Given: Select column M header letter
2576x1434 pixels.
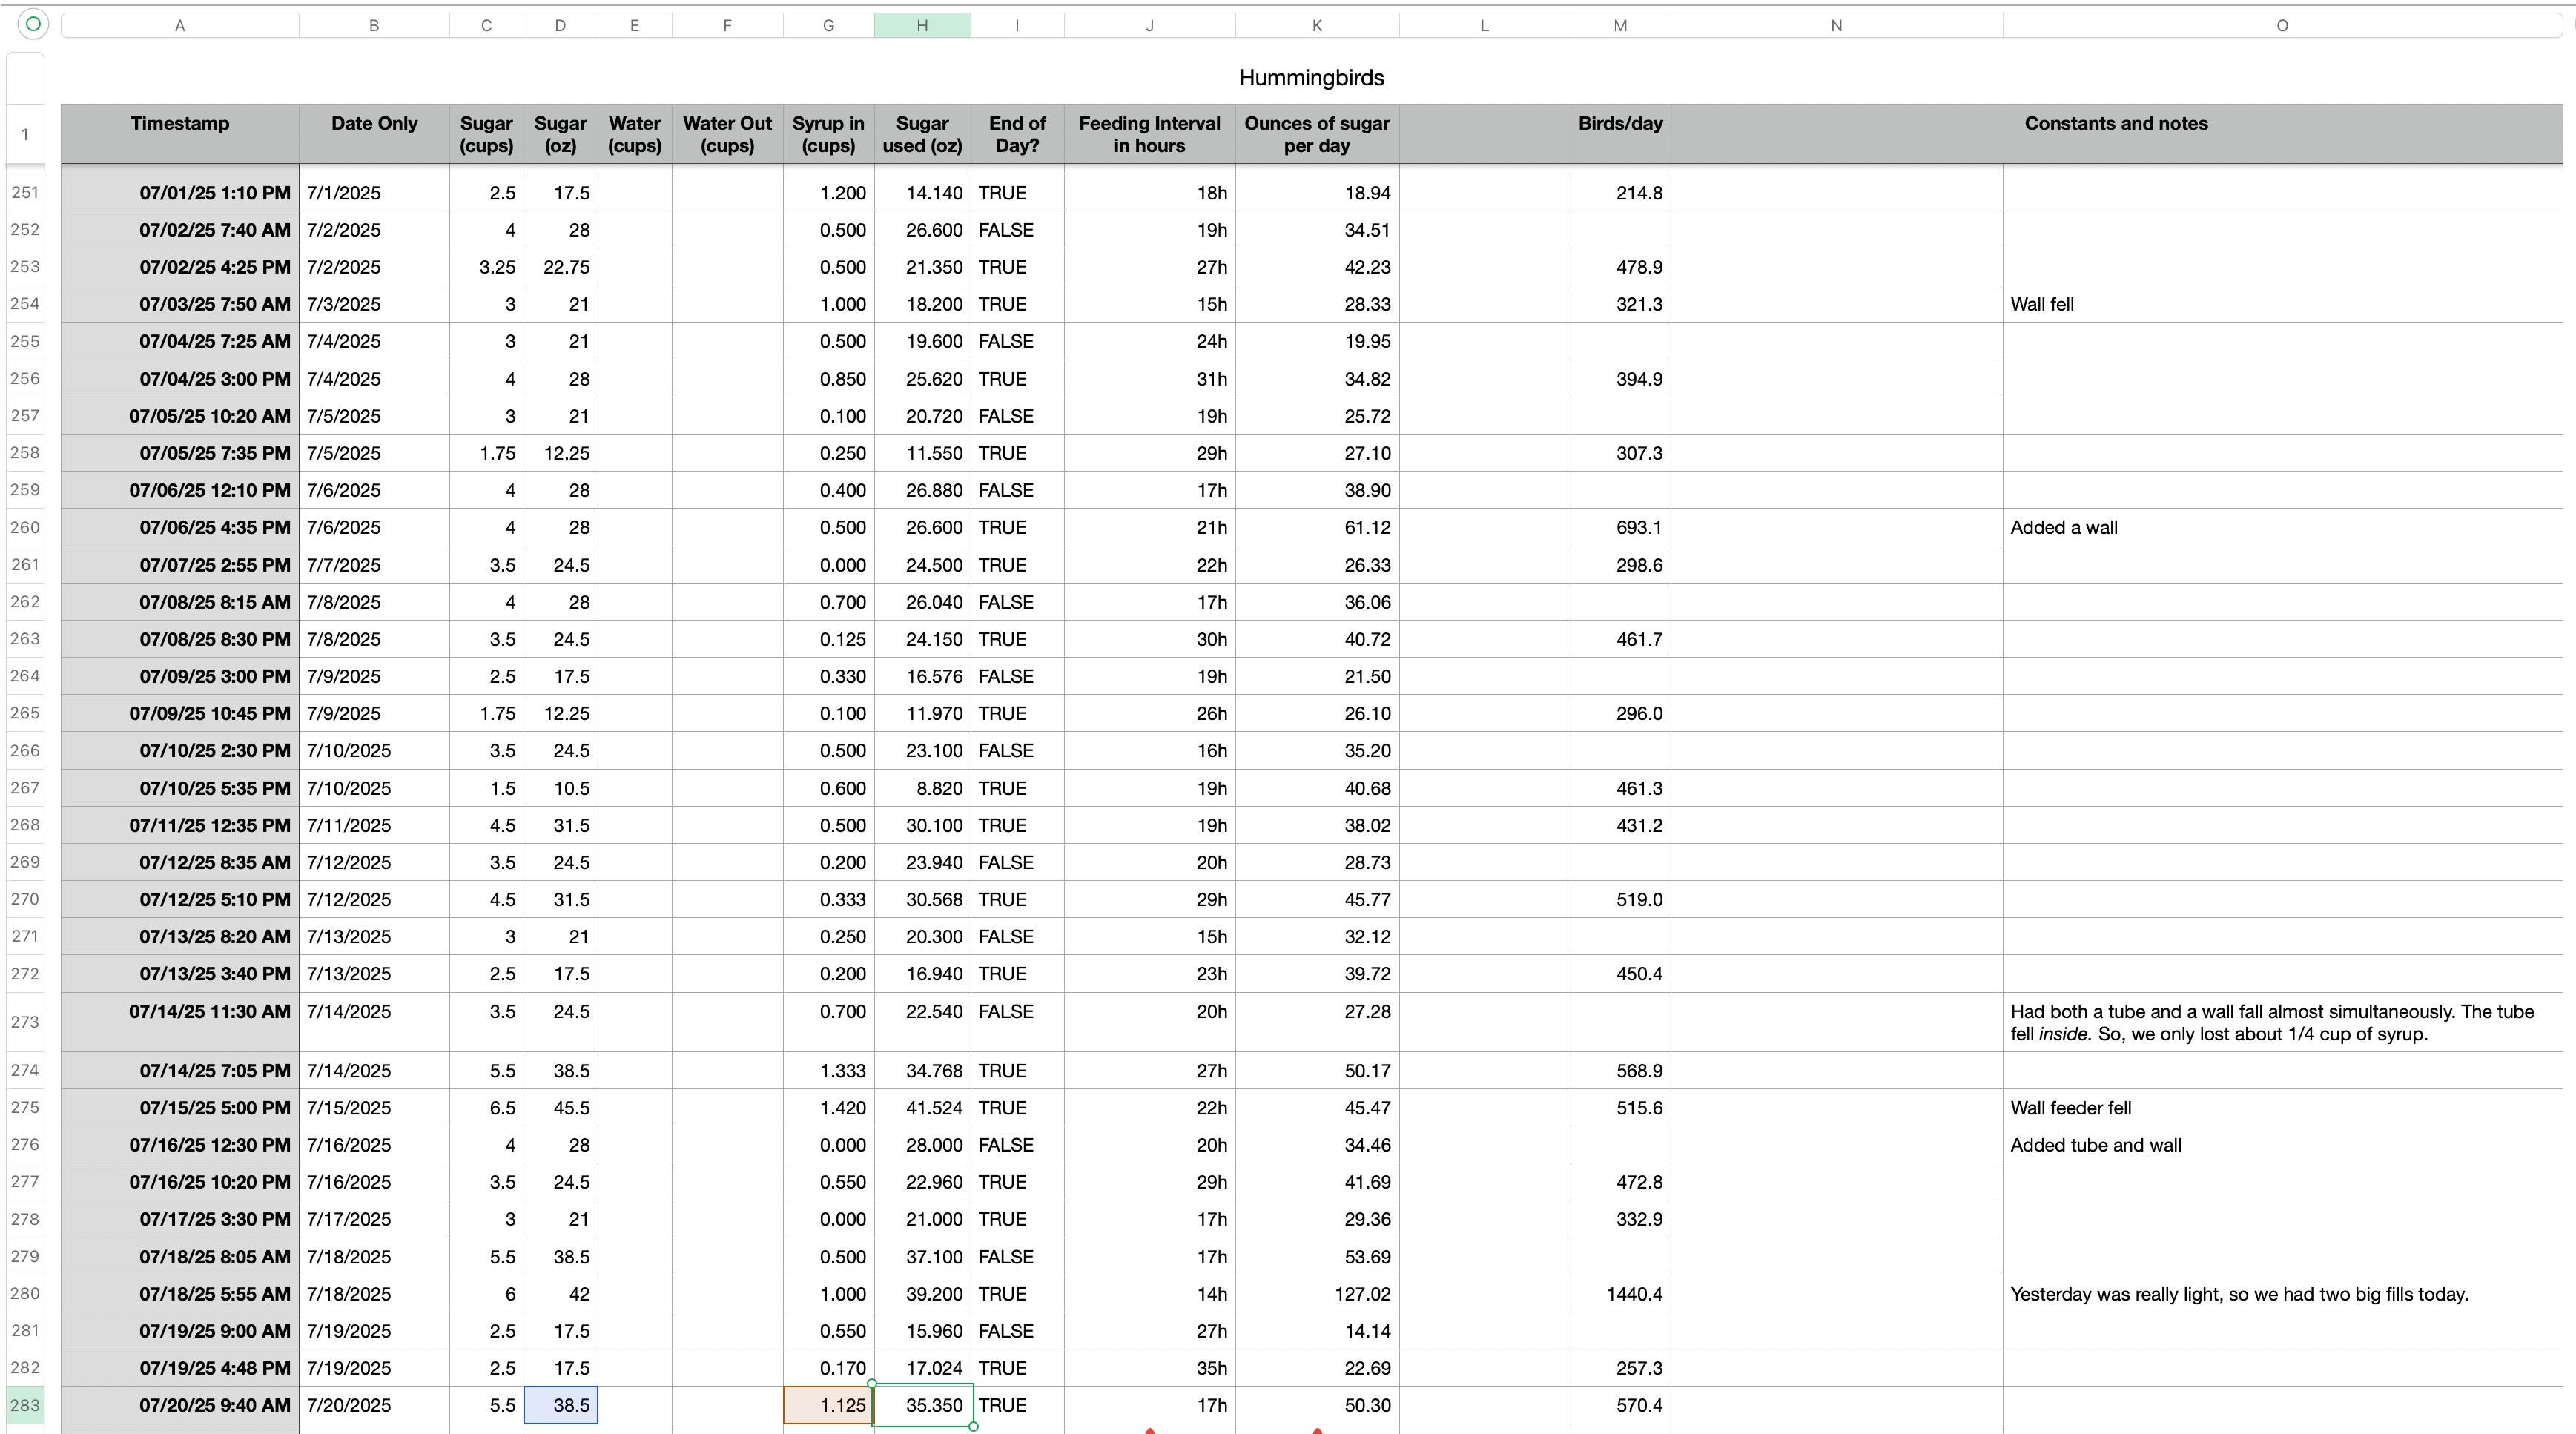Looking at the screenshot, I should coord(1620,26).
